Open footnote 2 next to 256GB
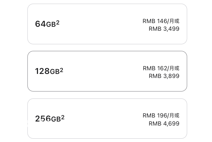The height and width of the screenshot is (142, 212). click(x=63, y=117)
